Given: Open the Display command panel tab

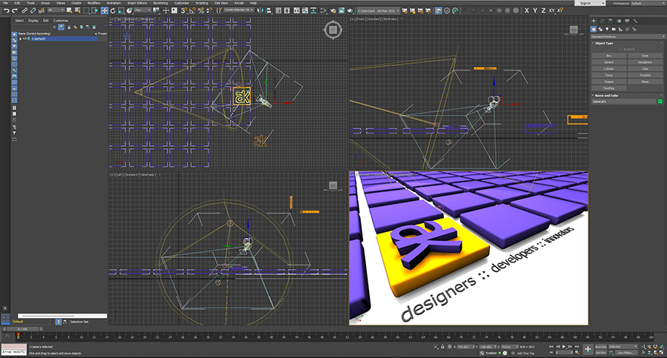Looking at the screenshot, I should click(x=627, y=21).
